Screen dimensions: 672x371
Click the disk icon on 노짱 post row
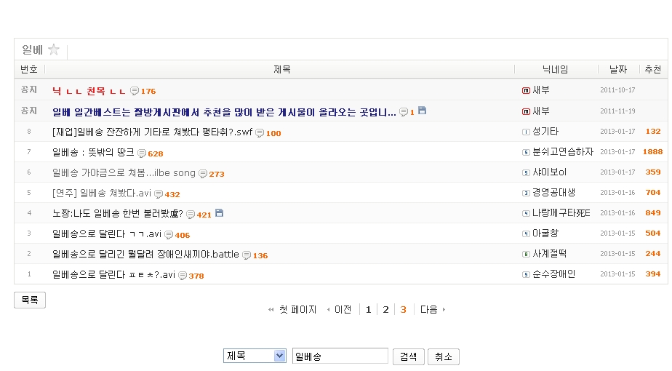tap(220, 213)
